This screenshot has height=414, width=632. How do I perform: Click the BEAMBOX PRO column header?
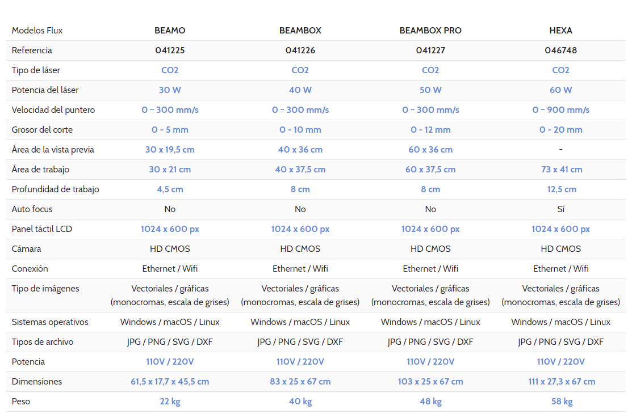point(430,31)
